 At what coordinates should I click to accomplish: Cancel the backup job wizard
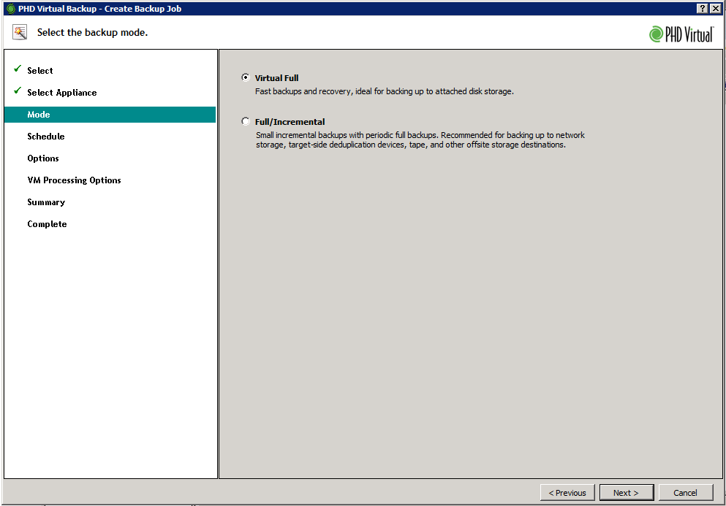tap(685, 493)
